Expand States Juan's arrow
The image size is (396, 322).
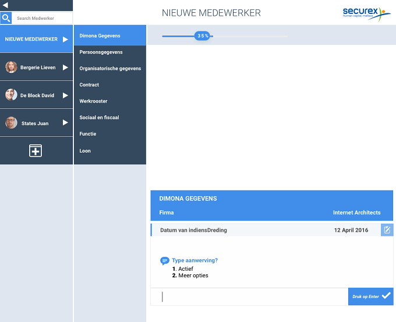point(65,122)
